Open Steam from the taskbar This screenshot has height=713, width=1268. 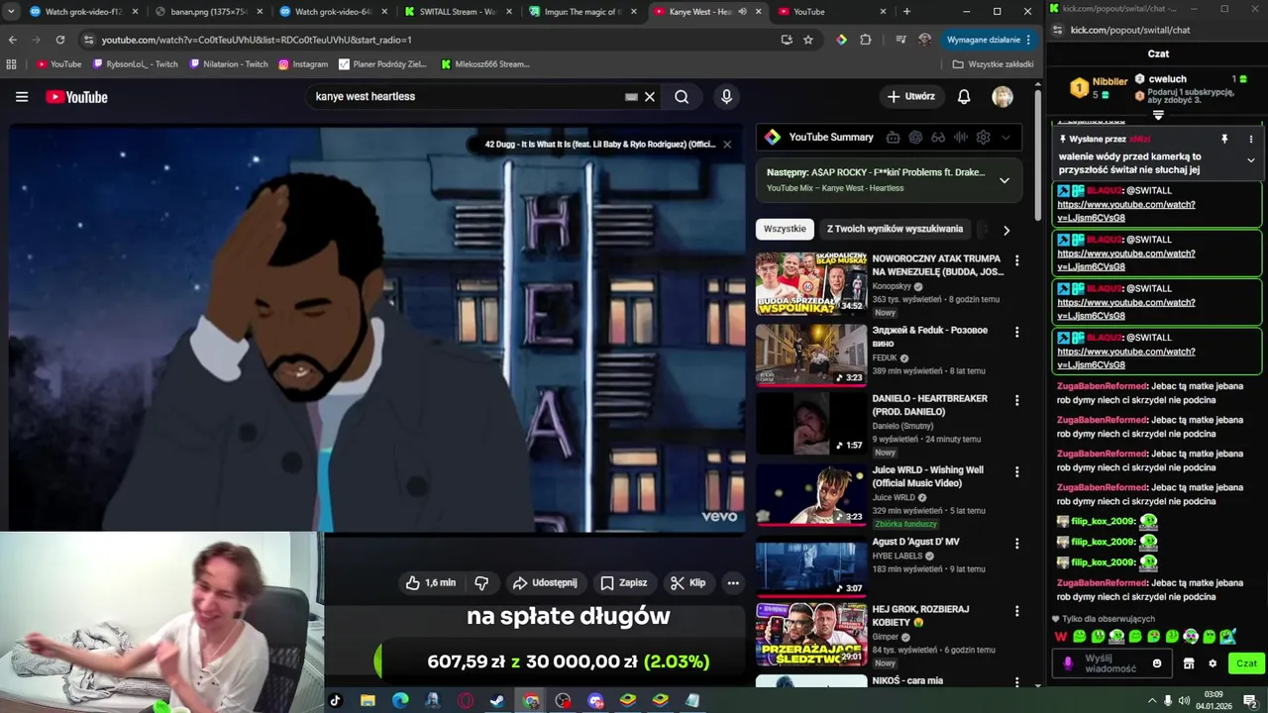[497, 701]
